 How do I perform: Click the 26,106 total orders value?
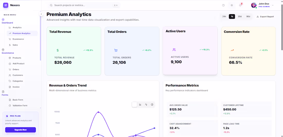tap(119, 62)
